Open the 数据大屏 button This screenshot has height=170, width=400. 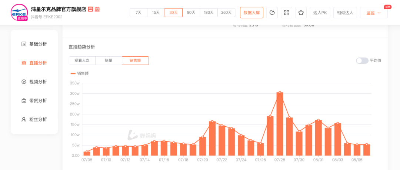pos(251,13)
